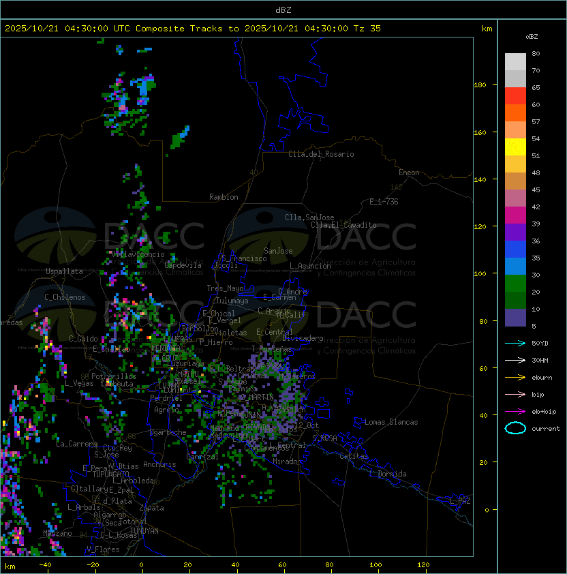The width and height of the screenshot is (567, 574).
Task: Click the dBZ heading above color legend
Action: point(532,37)
